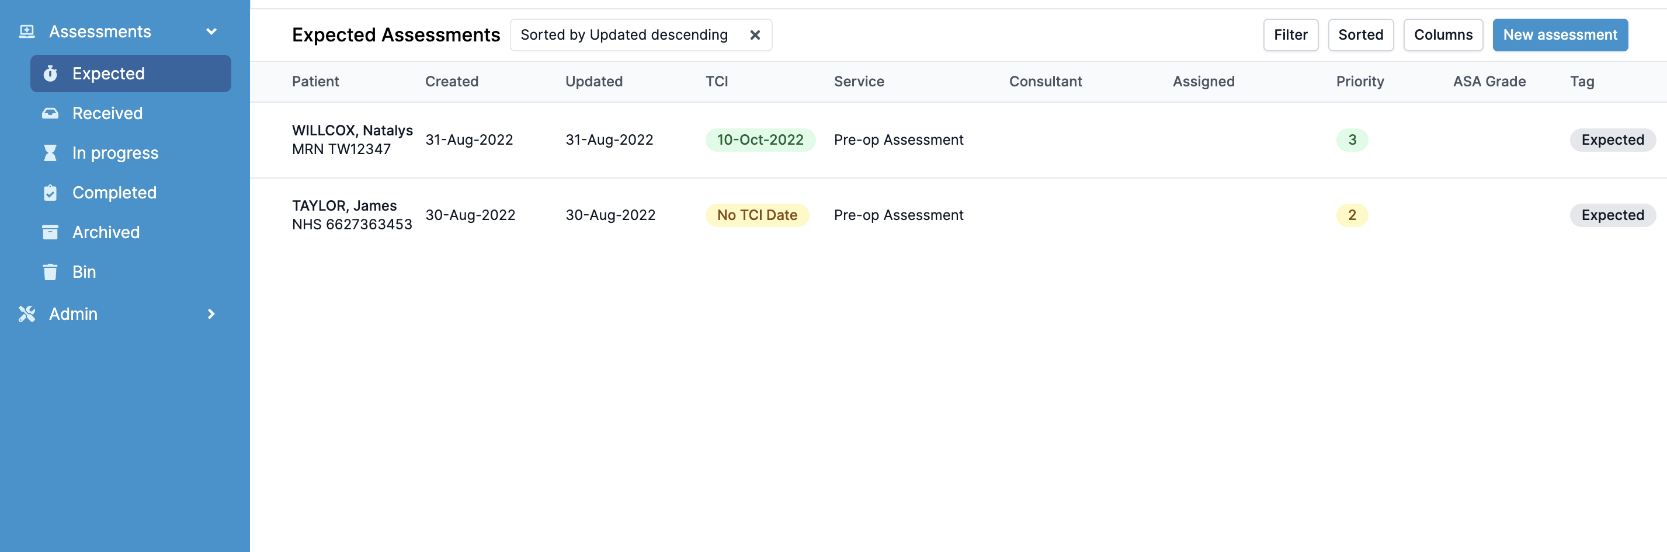Click the stopwatch icon beside Expected
The width and height of the screenshot is (1667, 552).
[x=50, y=74]
